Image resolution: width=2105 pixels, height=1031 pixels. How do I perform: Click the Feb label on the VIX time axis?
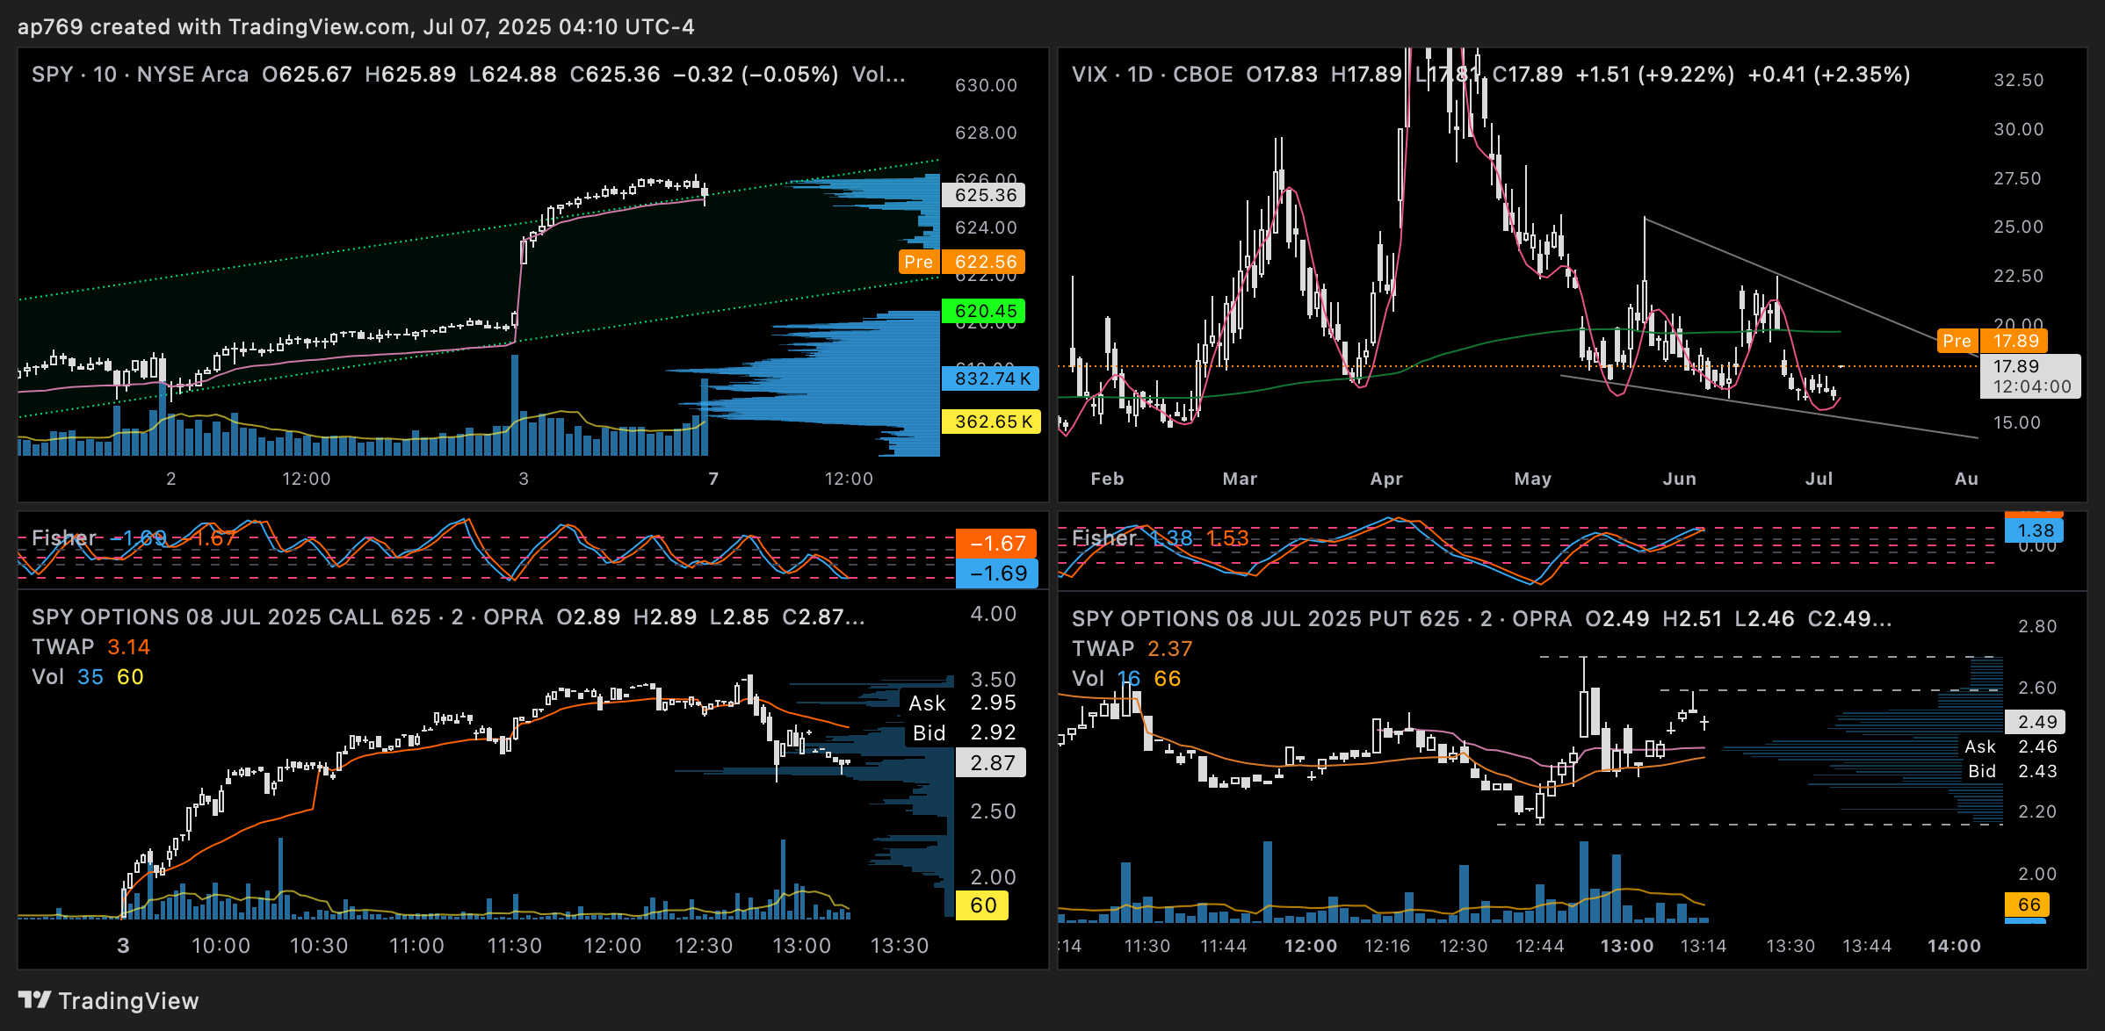(x=1107, y=479)
